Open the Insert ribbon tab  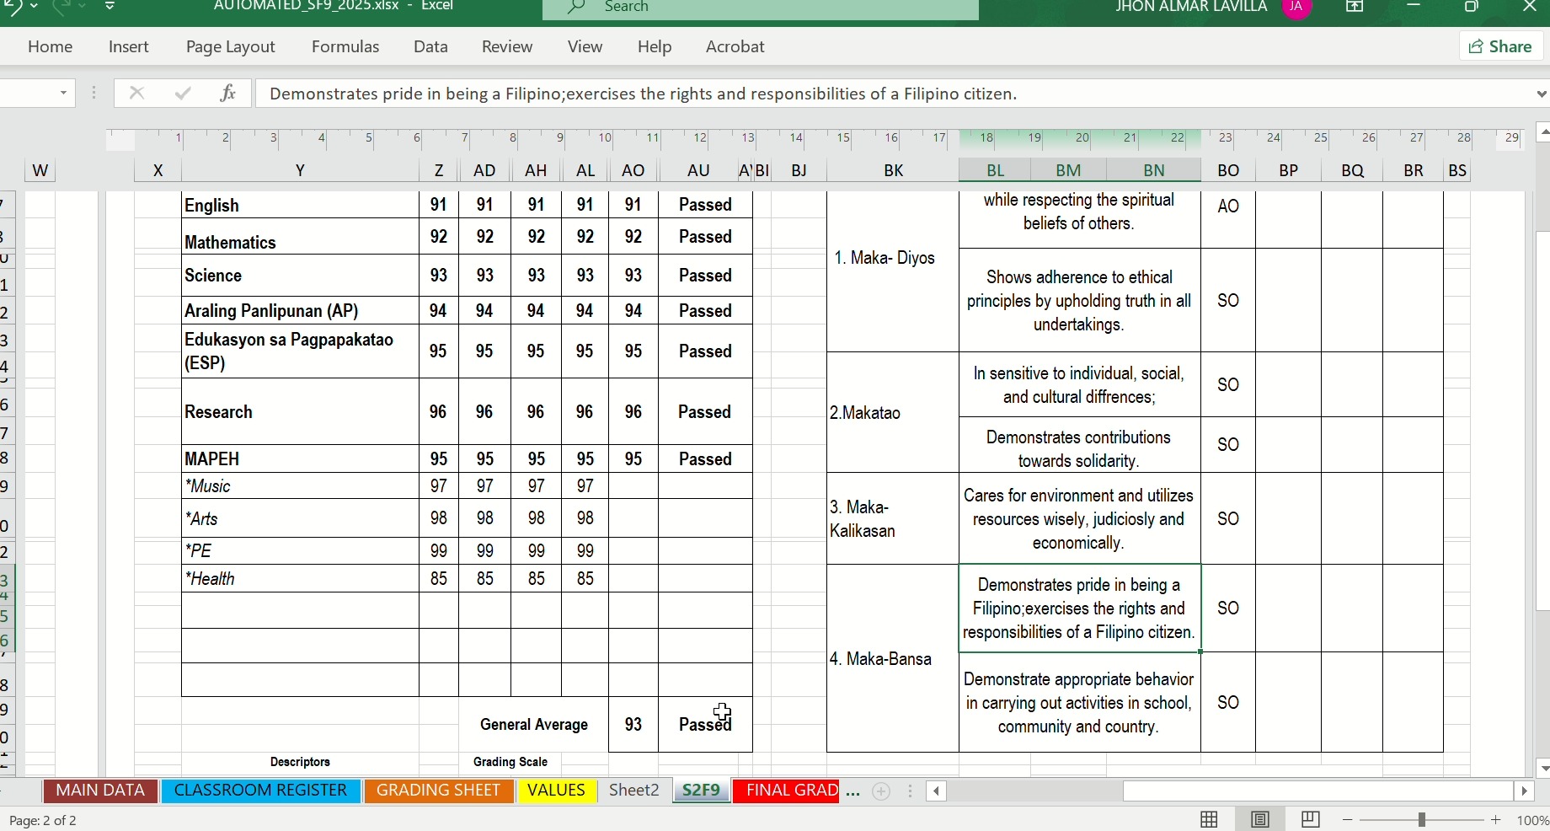(129, 46)
